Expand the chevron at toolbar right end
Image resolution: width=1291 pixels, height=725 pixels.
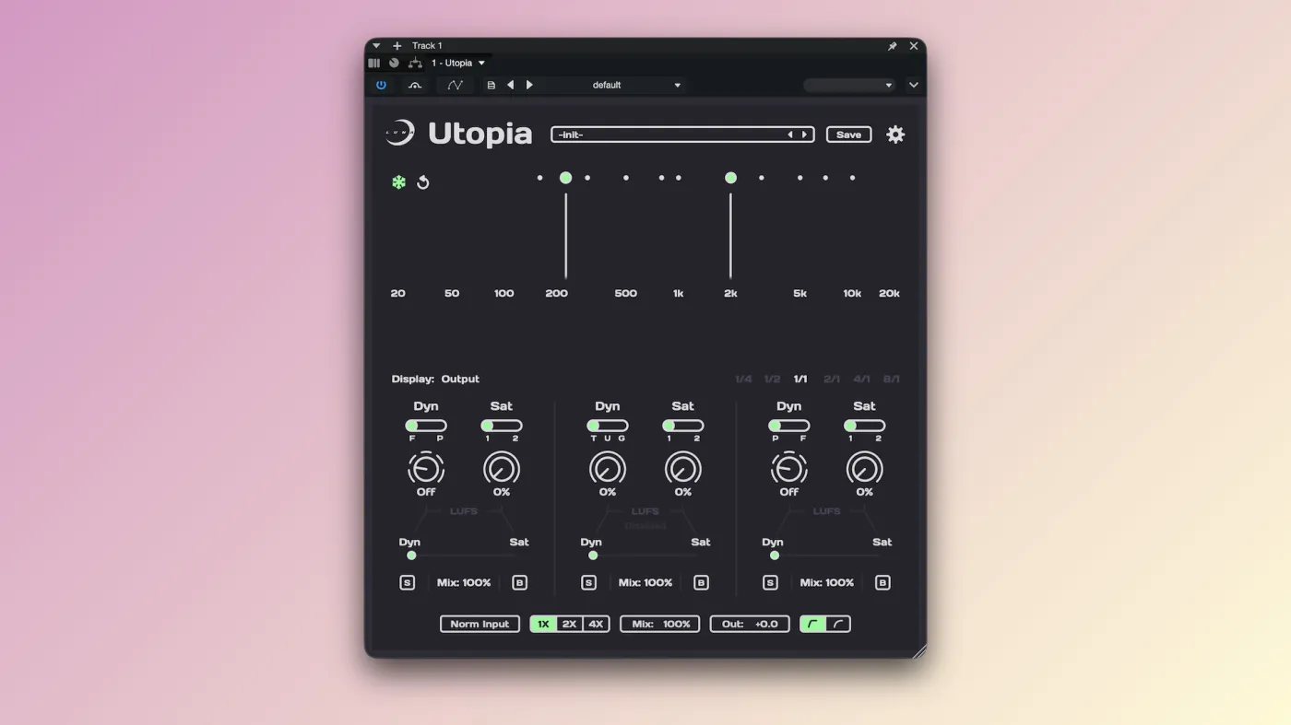pyautogui.click(x=914, y=85)
